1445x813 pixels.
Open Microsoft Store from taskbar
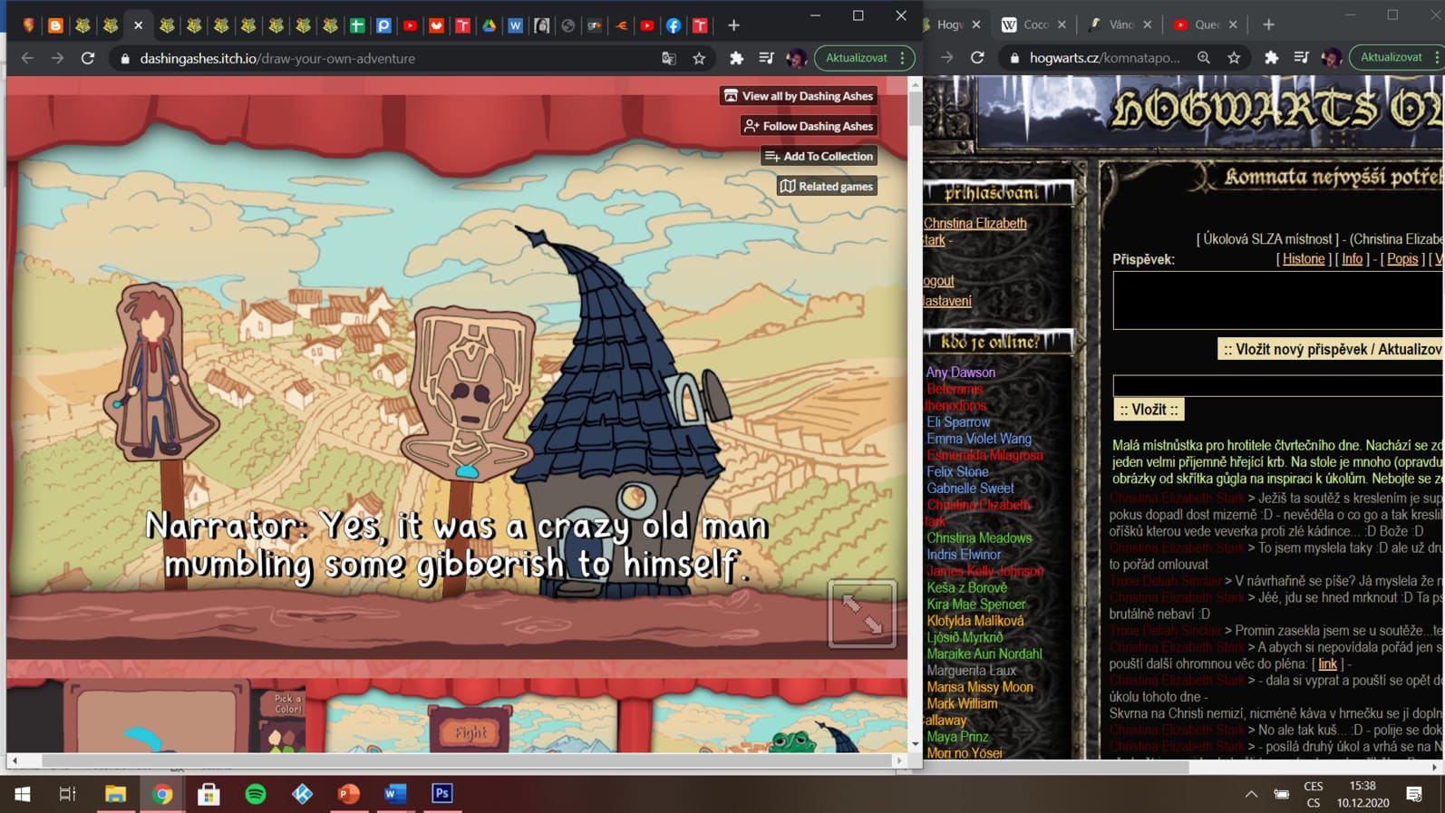click(x=209, y=794)
